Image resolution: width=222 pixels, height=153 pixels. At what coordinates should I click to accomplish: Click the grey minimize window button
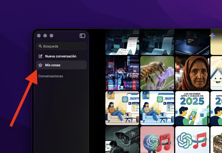point(45,36)
